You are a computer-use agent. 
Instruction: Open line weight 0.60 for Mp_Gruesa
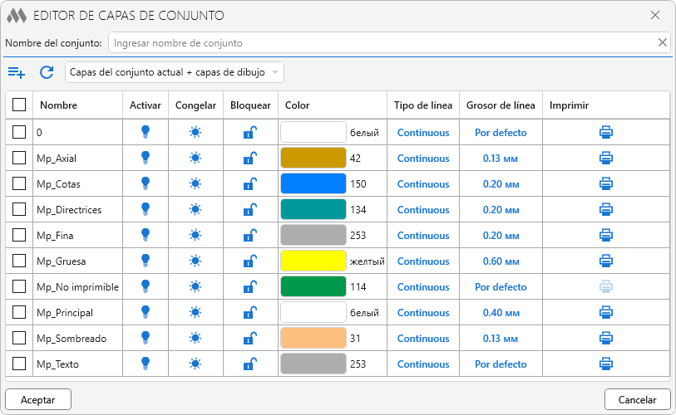(501, 261)
